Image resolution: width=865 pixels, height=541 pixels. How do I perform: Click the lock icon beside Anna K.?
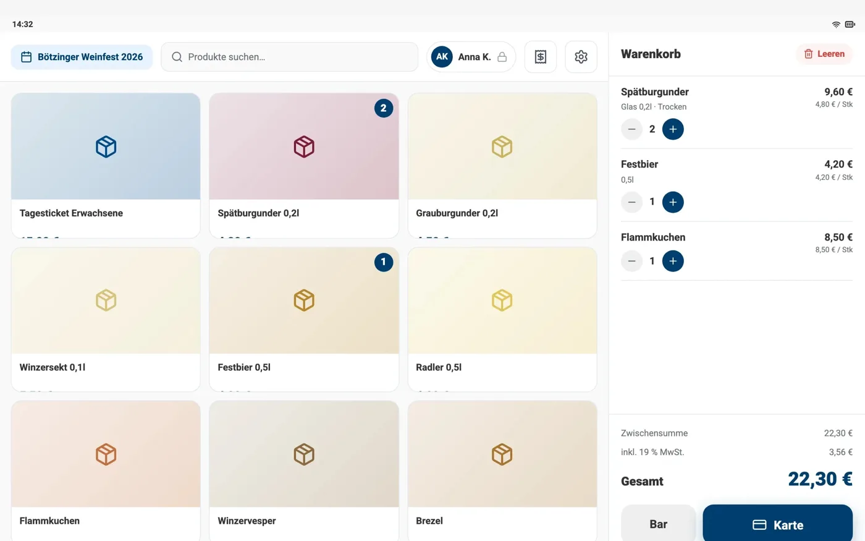502,57
